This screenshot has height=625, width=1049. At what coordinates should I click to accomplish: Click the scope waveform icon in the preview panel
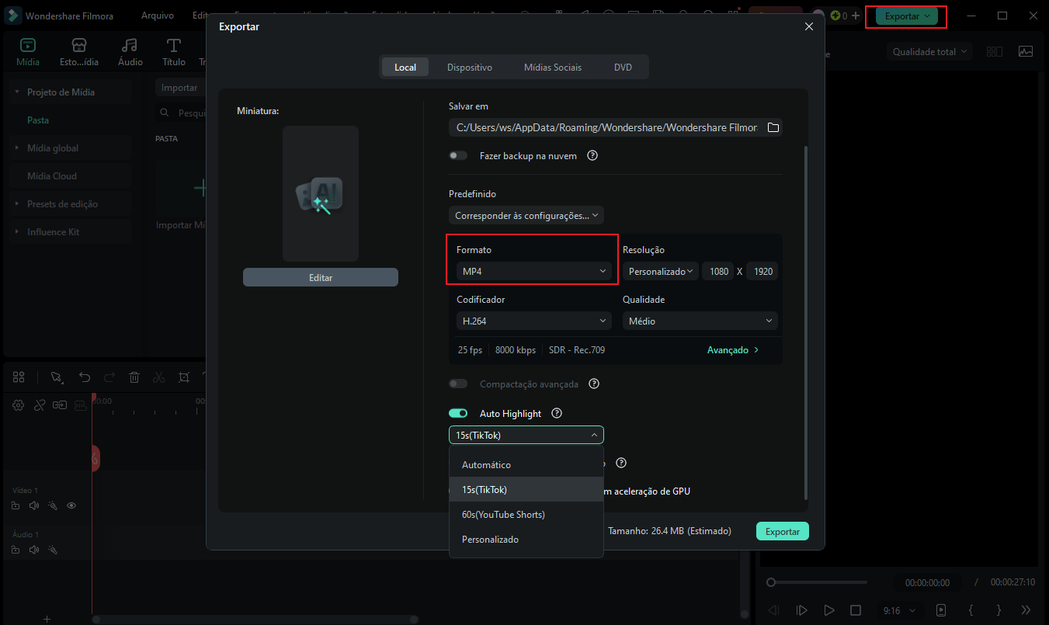point(1026,51)
